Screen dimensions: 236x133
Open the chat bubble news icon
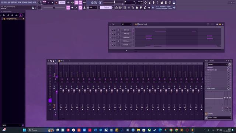point(170,3)
